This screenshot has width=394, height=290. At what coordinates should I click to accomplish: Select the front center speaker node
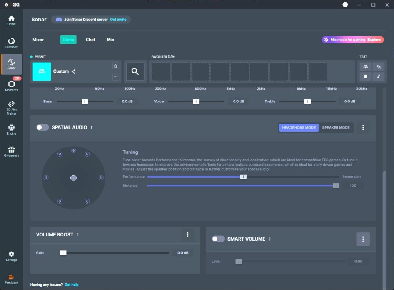73,150
